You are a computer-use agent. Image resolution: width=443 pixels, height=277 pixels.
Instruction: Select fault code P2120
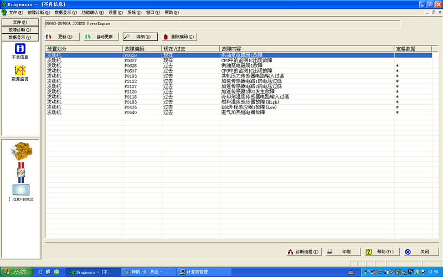(131, 91)
